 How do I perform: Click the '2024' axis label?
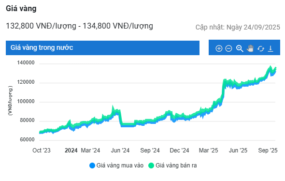[71, 151]
